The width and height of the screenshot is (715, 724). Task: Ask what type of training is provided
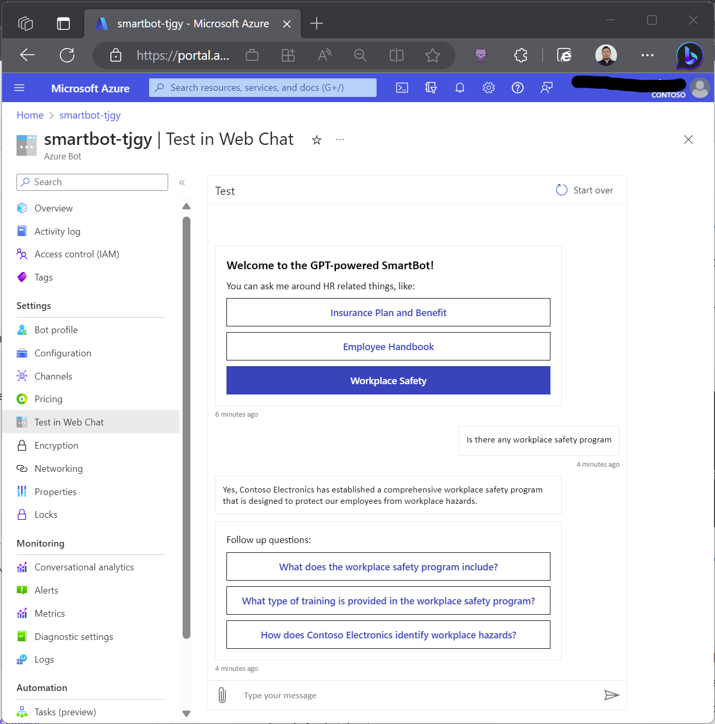388,601
